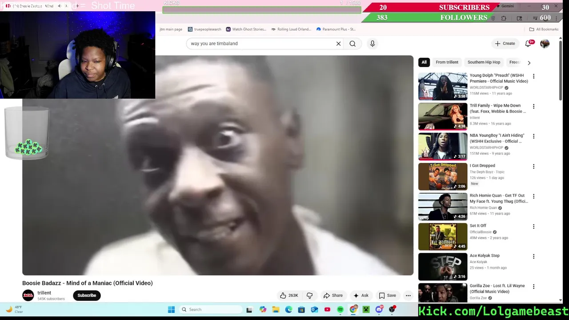
Task: Subscribe to the trillent channel
Action: click(87, 295)
